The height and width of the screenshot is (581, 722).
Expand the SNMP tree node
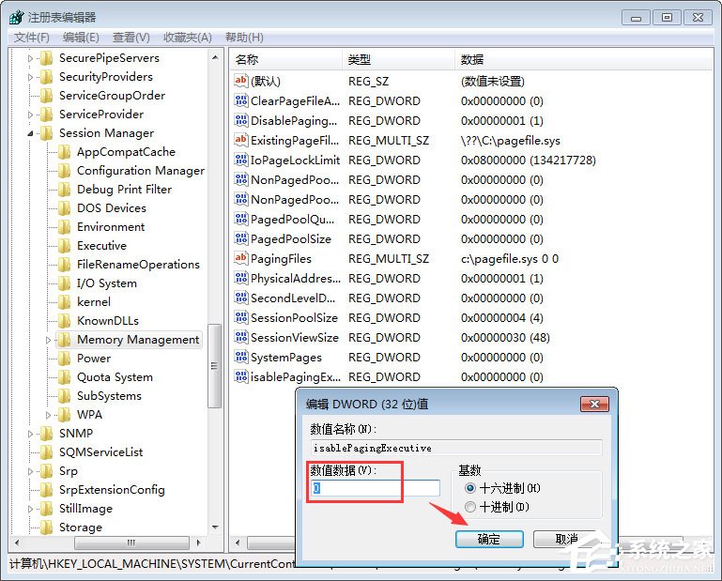(31, 434)
